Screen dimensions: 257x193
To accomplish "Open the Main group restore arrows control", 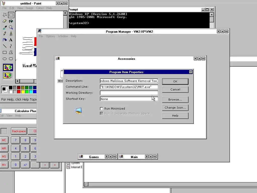I will [x=147, y=157].
